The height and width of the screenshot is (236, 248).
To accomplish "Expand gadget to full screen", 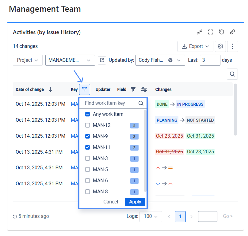I will (x=210, y=32).
